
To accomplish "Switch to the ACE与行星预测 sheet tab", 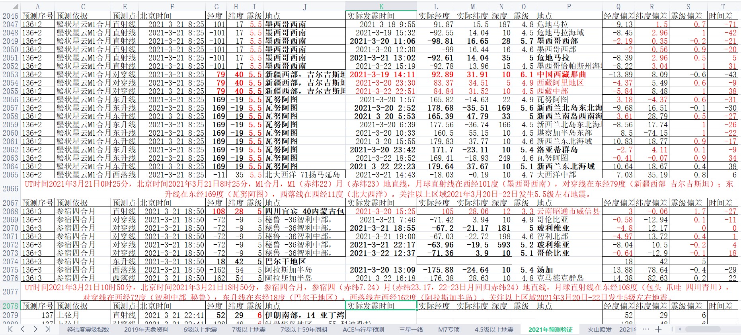I will coord(363,329).
